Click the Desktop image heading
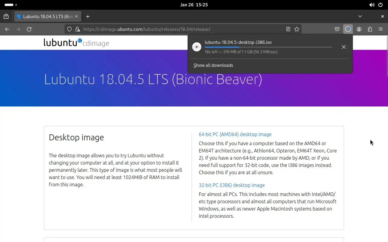Screen dimensions: 388x242 pyautogui.click(x=76, y=137)
